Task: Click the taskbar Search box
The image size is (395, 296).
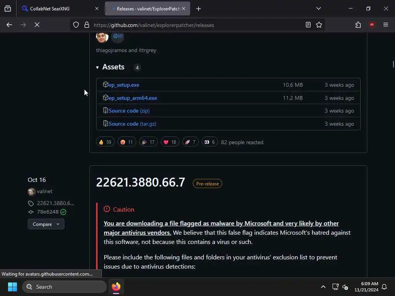Action: point(64,287)
